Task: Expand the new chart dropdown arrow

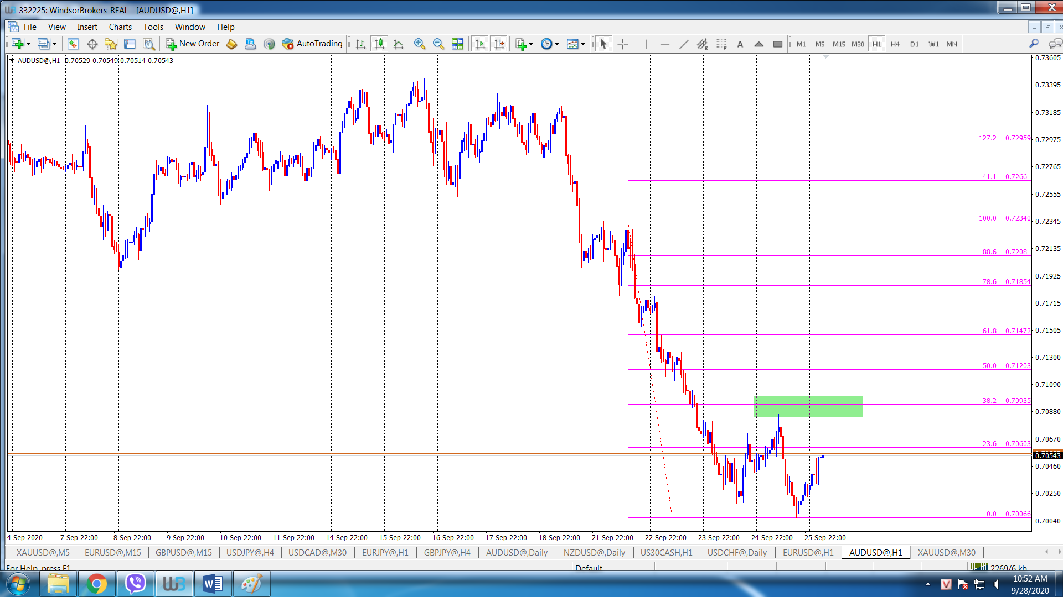Action: pyautogui.click(x=29, y=44)
